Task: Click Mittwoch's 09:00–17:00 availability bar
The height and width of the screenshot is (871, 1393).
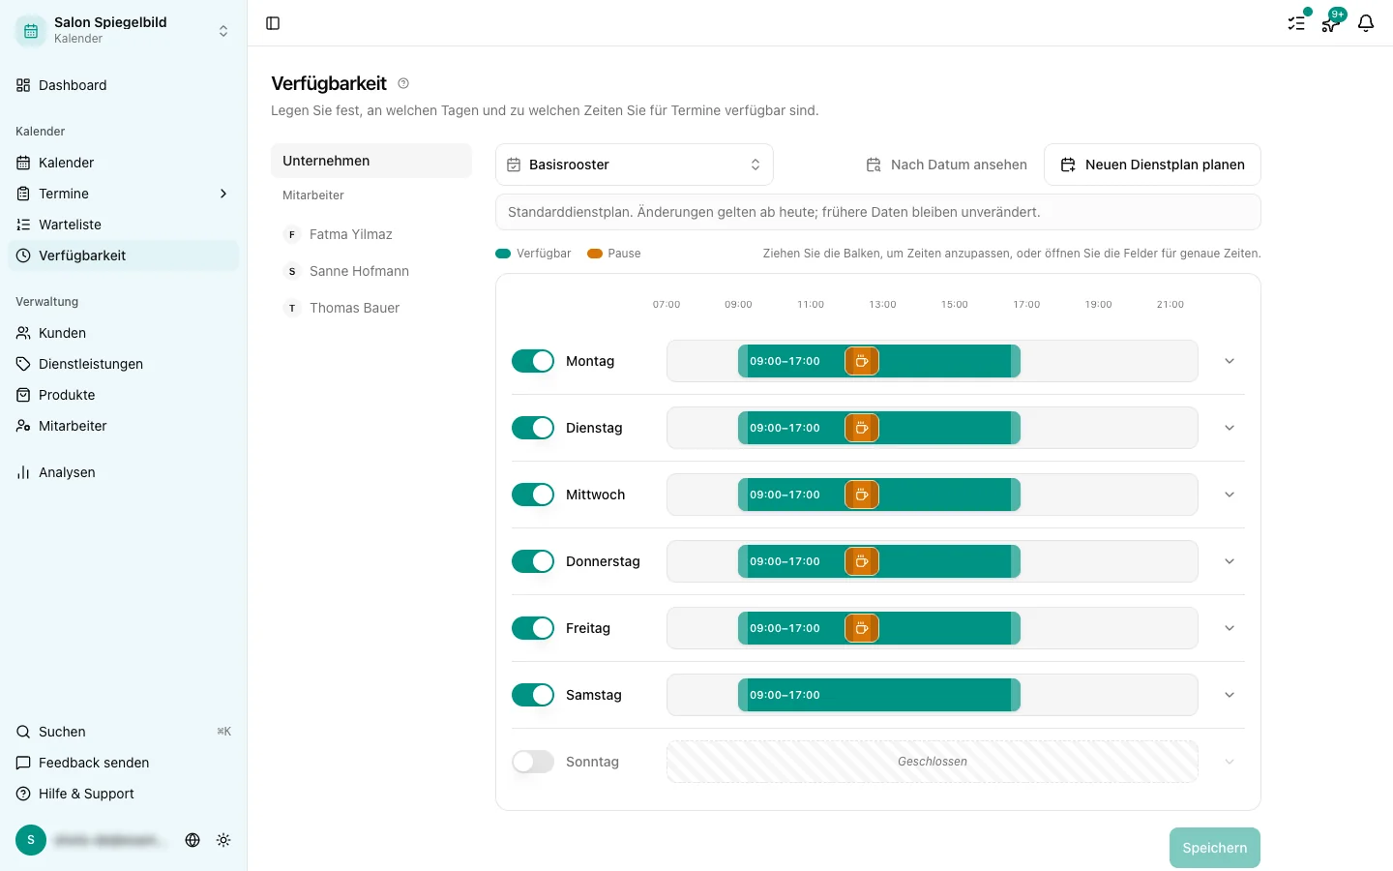Action: (x=879, y=495)
